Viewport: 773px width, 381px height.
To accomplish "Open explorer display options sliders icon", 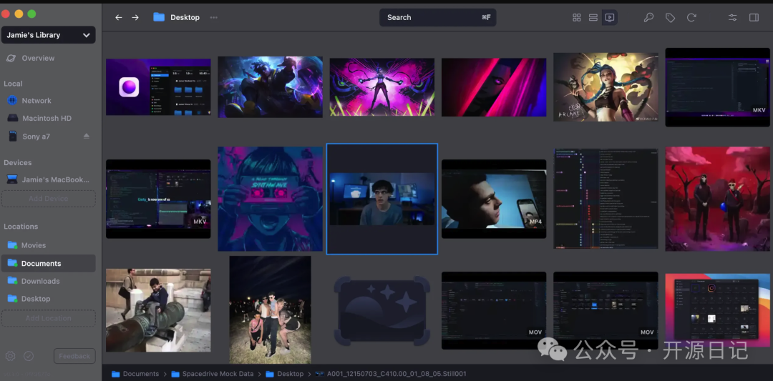I will [x=733, y=17].
